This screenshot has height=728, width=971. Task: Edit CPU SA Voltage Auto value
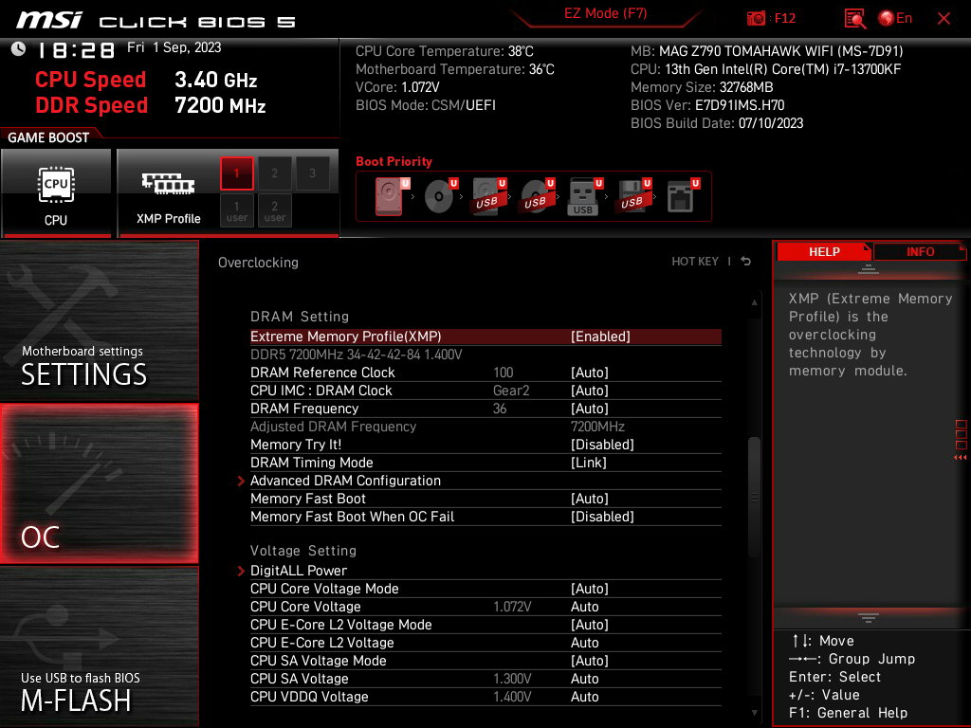[x=485, y=679]
